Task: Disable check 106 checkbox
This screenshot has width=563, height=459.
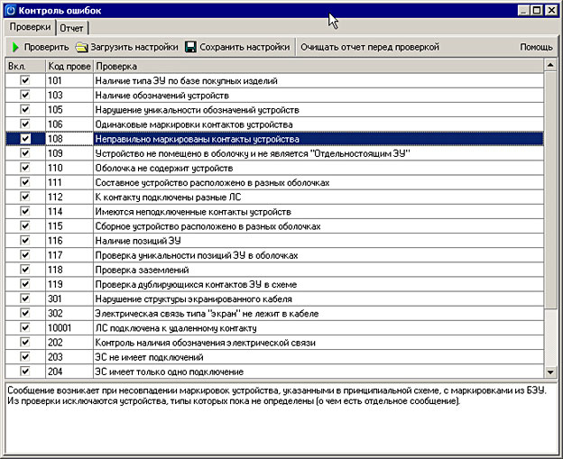Action: pyautogui.click(x=25, y=124)
